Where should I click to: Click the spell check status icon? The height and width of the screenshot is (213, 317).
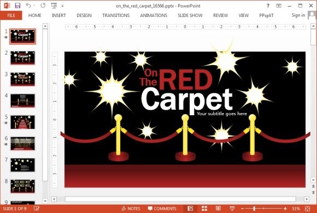[x=37, y=208]
